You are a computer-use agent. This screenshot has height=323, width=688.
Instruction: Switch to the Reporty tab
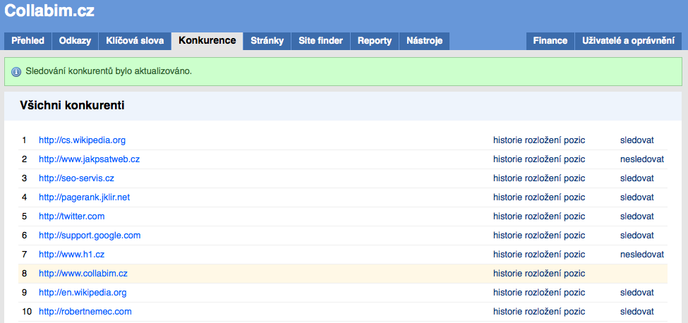pos(375,41)
